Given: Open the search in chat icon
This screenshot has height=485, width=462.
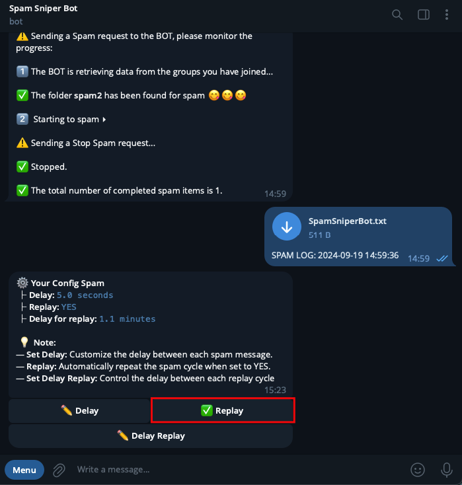Looking at the screenshot, I should pos(397,15).
